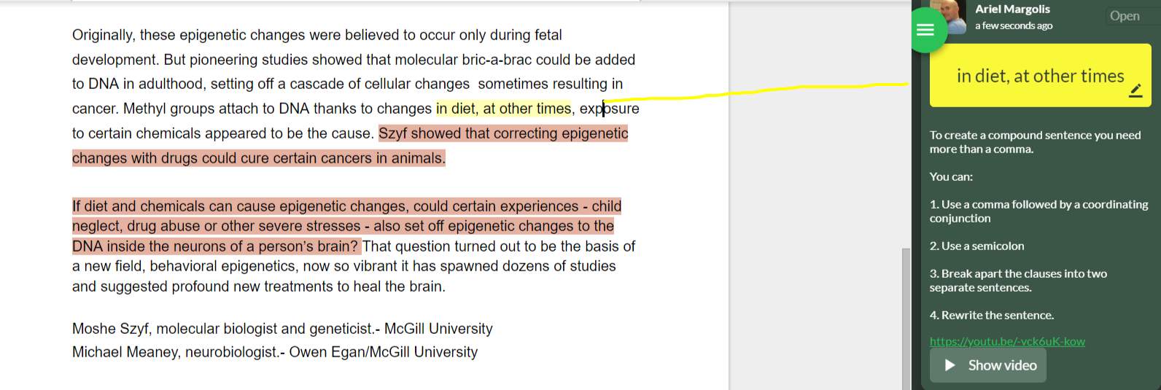Click the Open status dropdown
Image resolution: width=1161 pixels, height=390 pixels.
point(1125,16)
